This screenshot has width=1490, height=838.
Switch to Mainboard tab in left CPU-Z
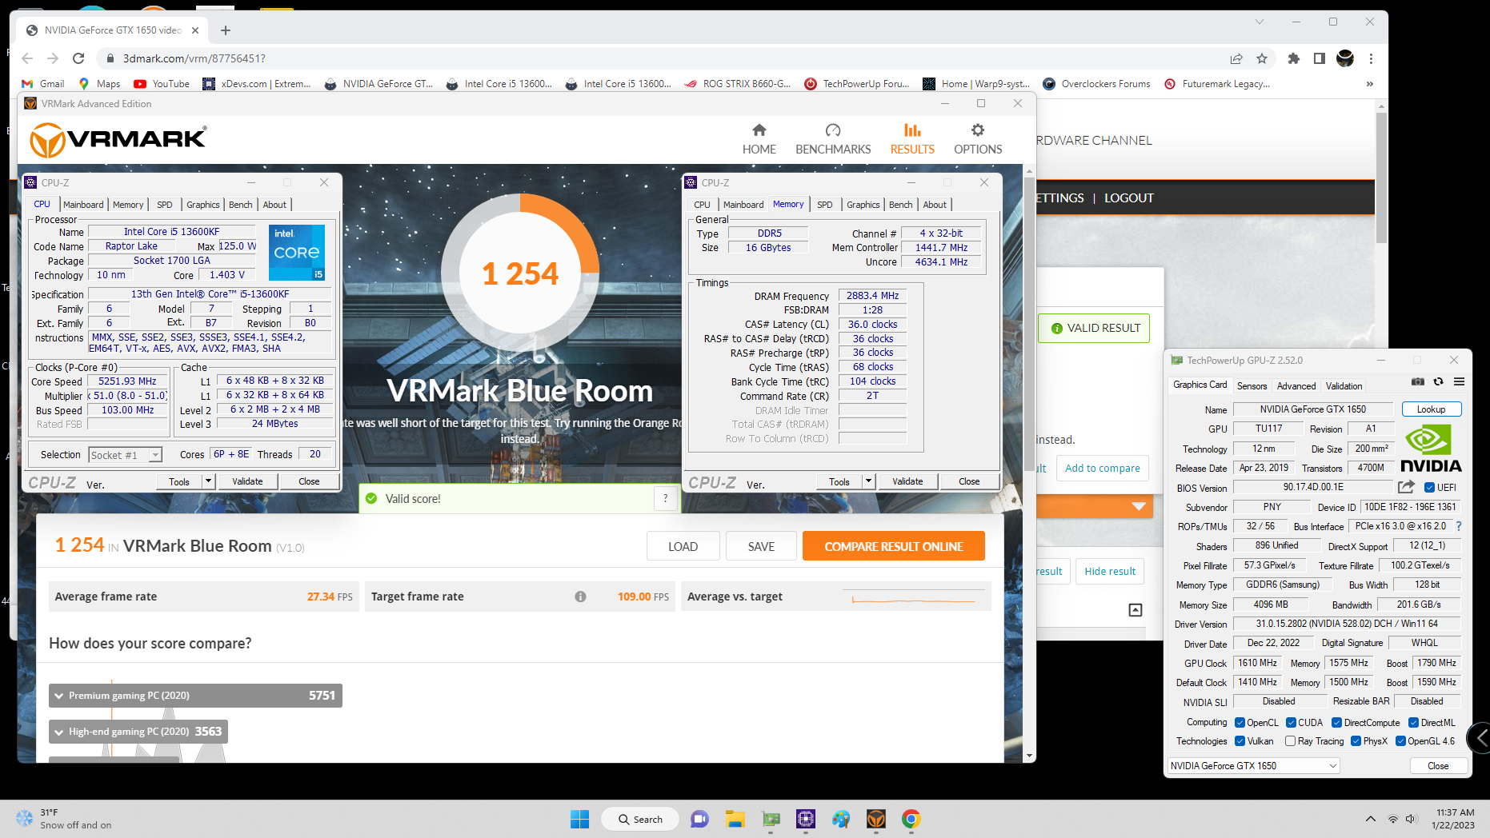point(83,205)
